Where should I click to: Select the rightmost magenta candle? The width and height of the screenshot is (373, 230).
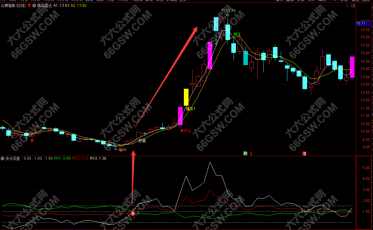click(x=352, y=67)
